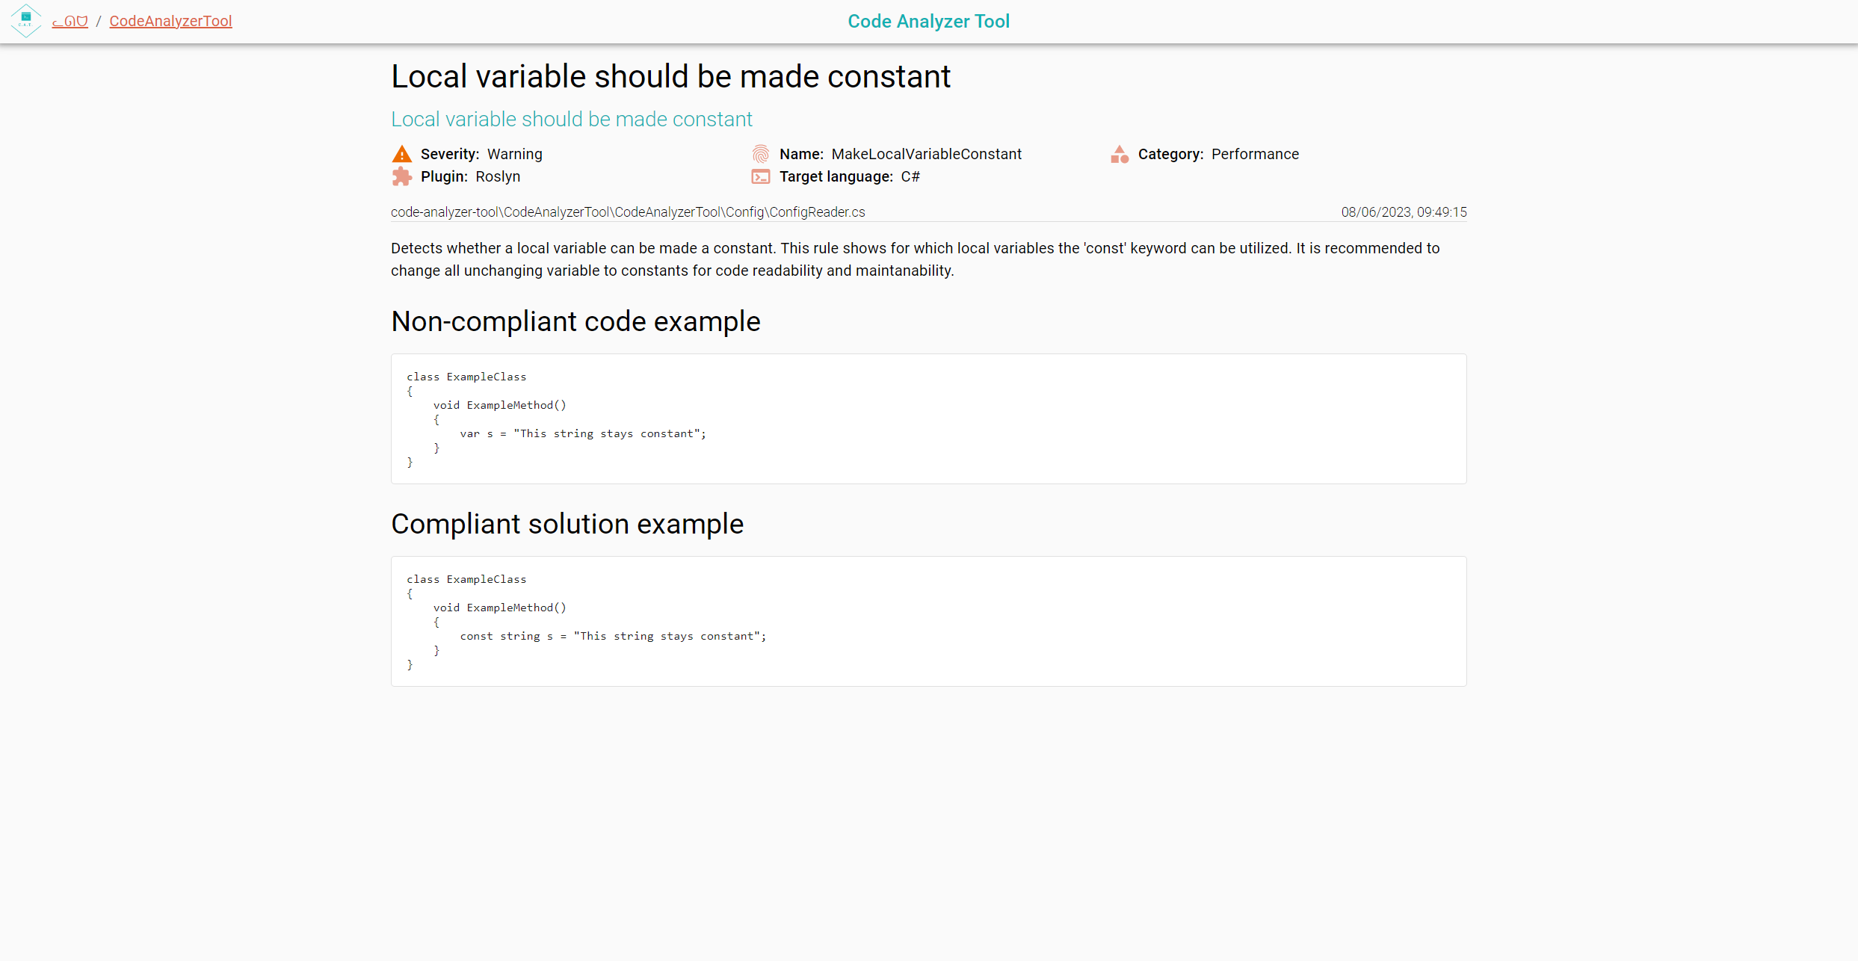Open the cat-face breadcrumb home link

point(70,21)
